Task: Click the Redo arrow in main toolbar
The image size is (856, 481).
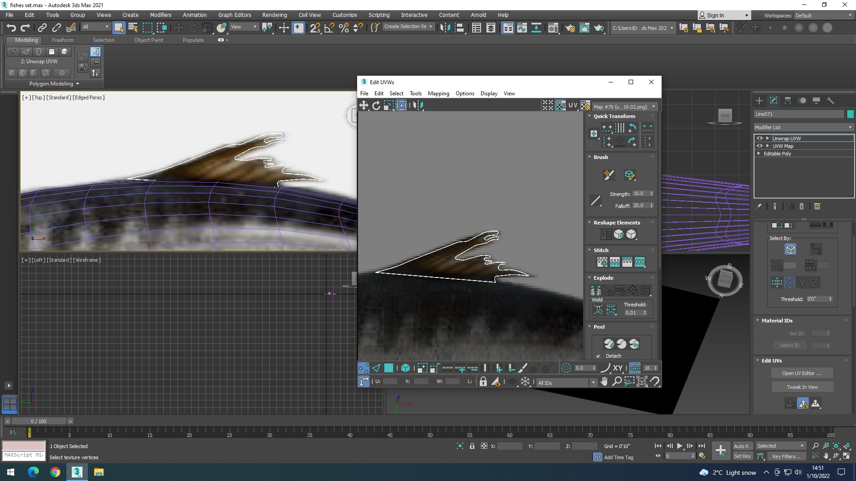Action: tap(25, 28)
